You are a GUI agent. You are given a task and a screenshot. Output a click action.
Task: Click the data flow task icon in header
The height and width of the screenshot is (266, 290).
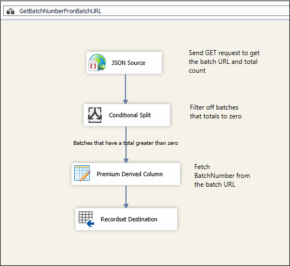[x=10, y=11]
